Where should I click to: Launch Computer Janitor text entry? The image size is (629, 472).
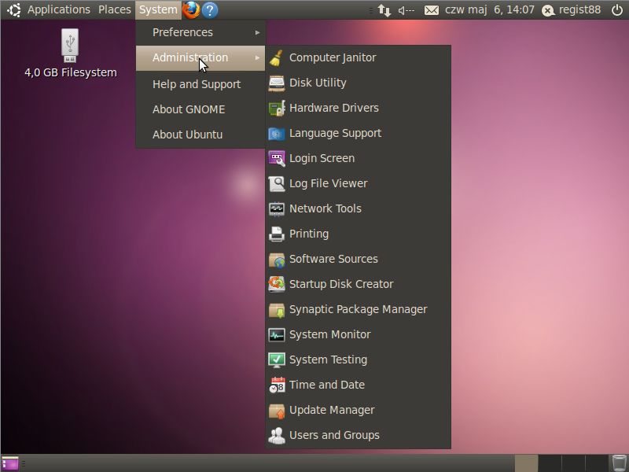pos(333,57)
